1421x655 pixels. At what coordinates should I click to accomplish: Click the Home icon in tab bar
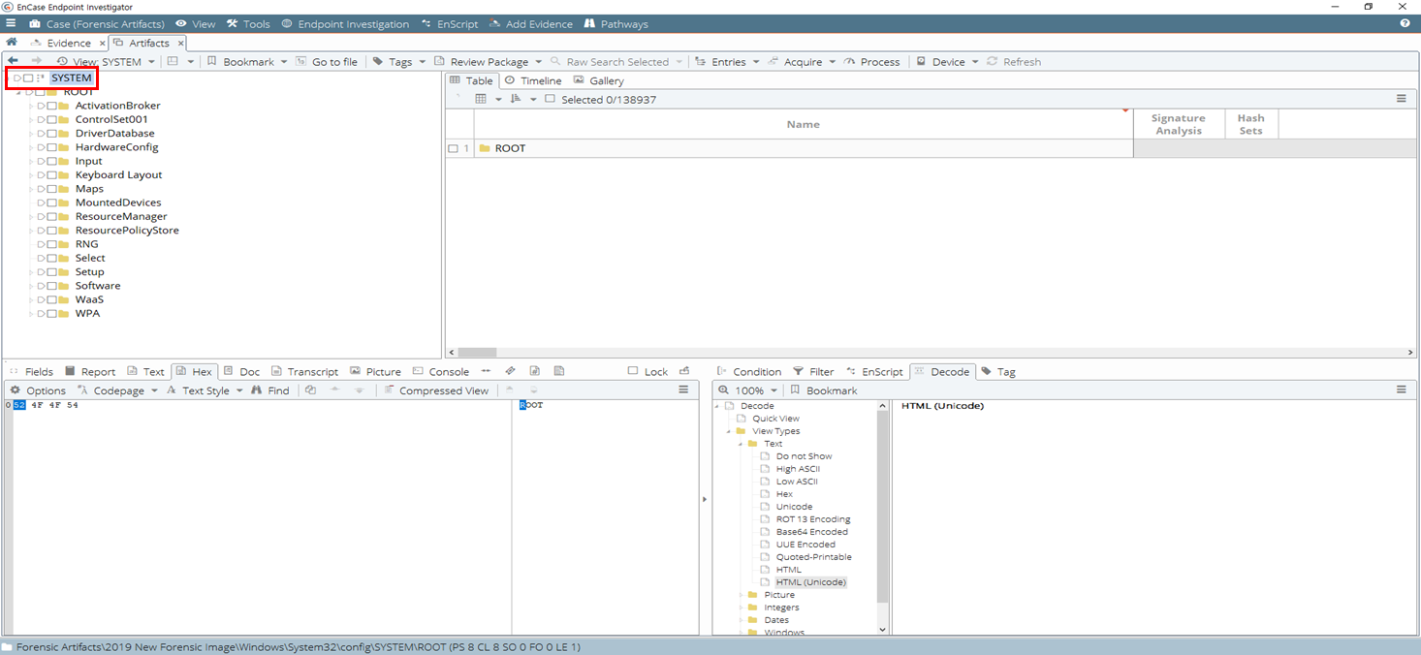tap(12, 43)
